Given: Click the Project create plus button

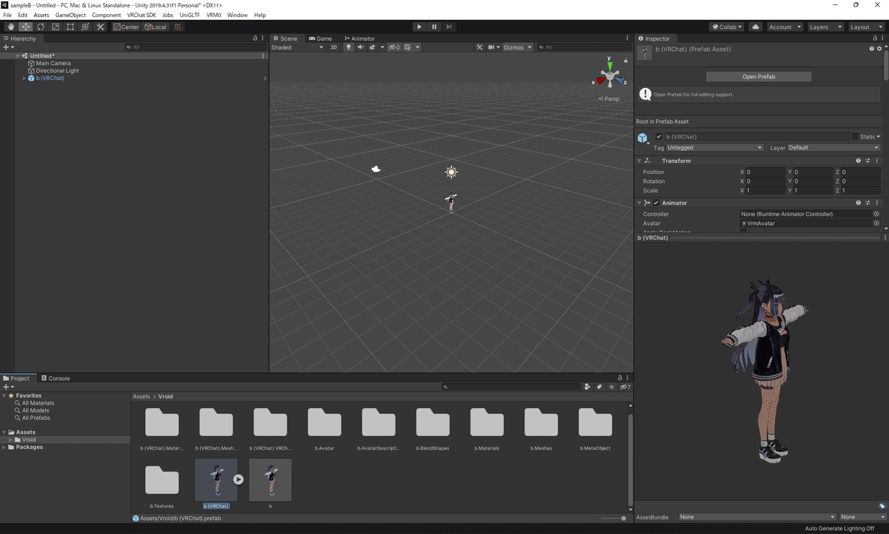Looking at the screenshot, I should coord(7,387).
